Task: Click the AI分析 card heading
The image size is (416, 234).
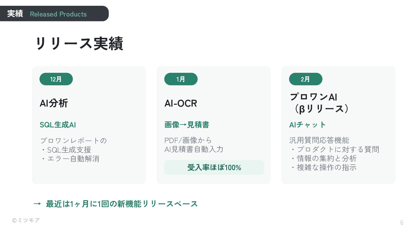Action: click(54, 103)
